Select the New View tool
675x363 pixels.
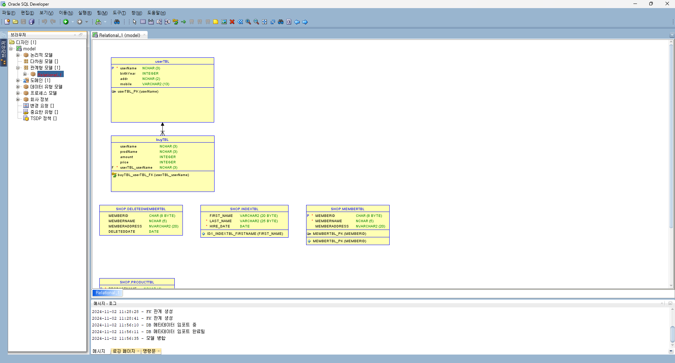tap(151, 22)
